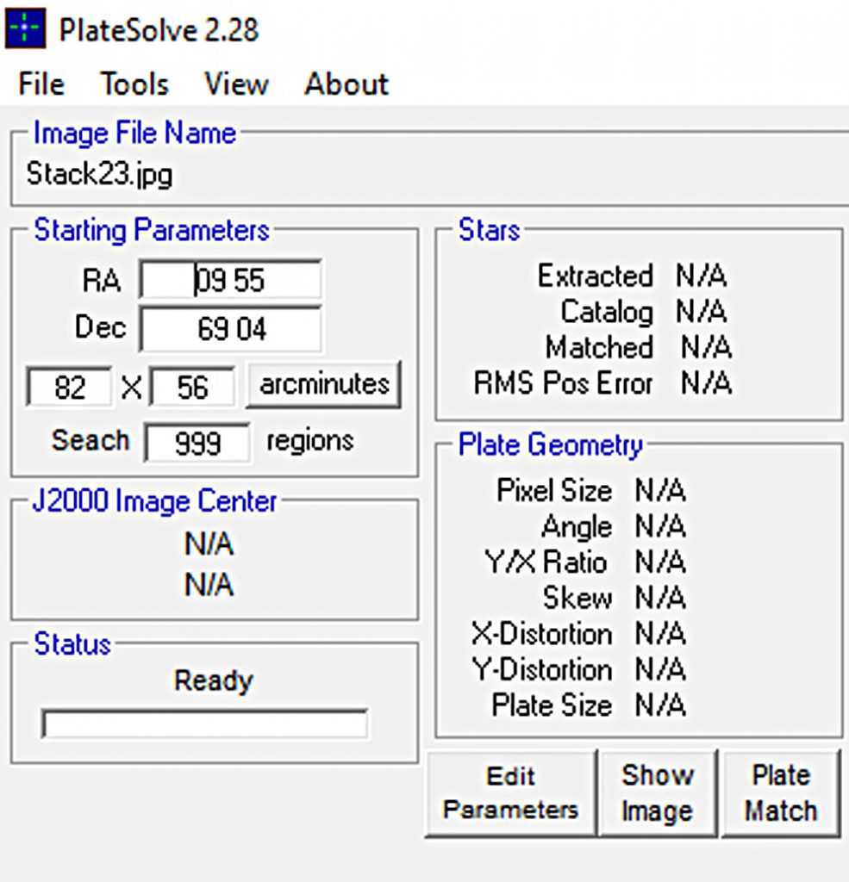
Task: Open the File menu
Action: [41, 84]
